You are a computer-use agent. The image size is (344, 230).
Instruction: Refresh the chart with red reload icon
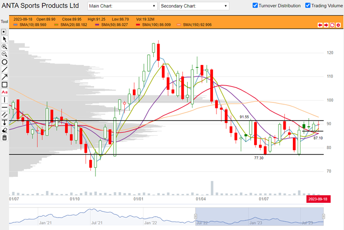(x=332, y=25)
